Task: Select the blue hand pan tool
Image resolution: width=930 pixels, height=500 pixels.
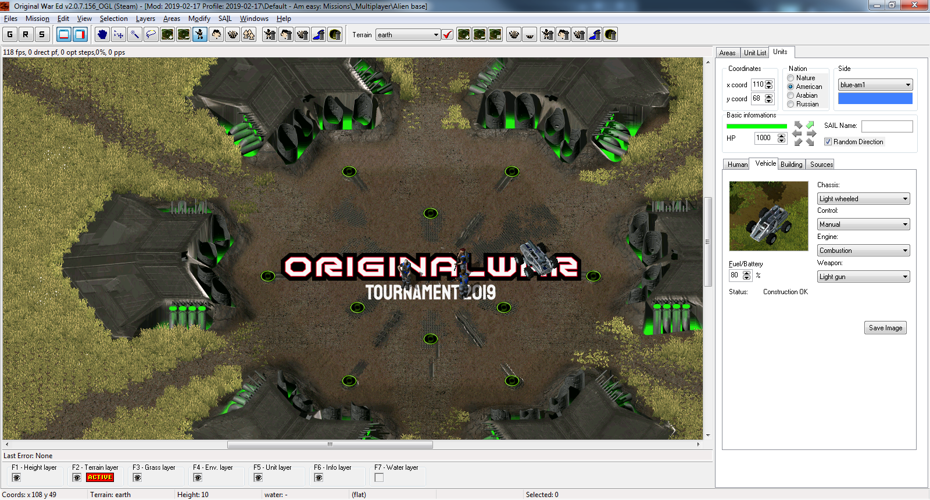Action: coord(102,34)
